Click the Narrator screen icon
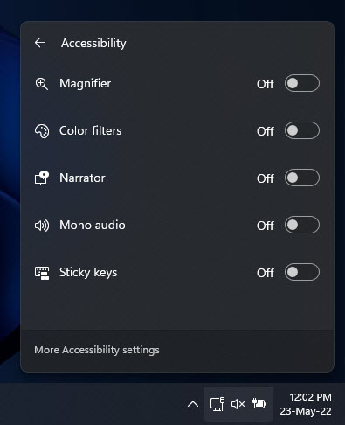 [x=42, y=178]
